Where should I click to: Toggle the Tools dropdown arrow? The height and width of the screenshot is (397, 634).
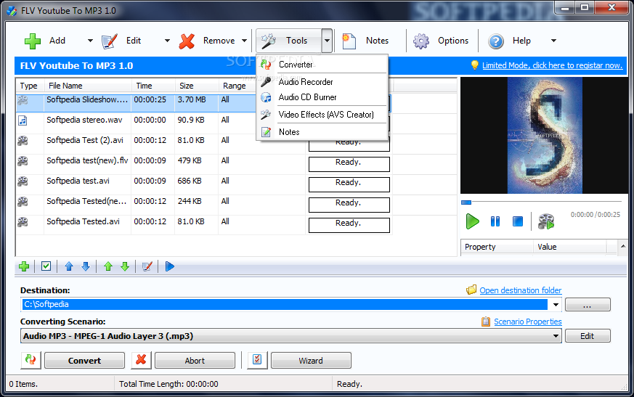327,41
